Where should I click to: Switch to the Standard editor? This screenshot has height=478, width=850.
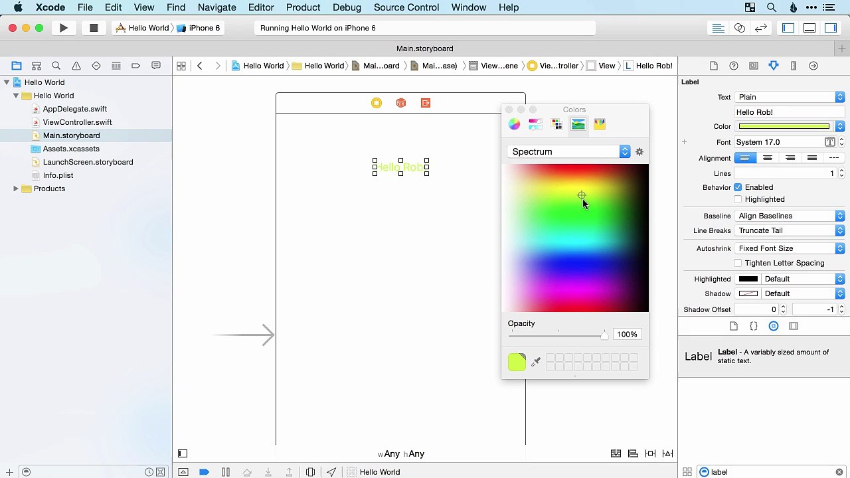tap(718, 28)
